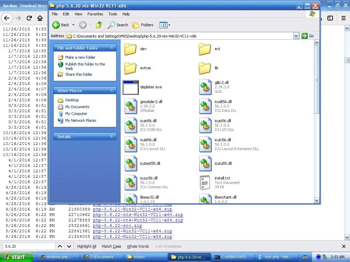Toggle Whole Words in find bar
The height and width of the screenshot is (262, 350).
(x=138, y=246)
